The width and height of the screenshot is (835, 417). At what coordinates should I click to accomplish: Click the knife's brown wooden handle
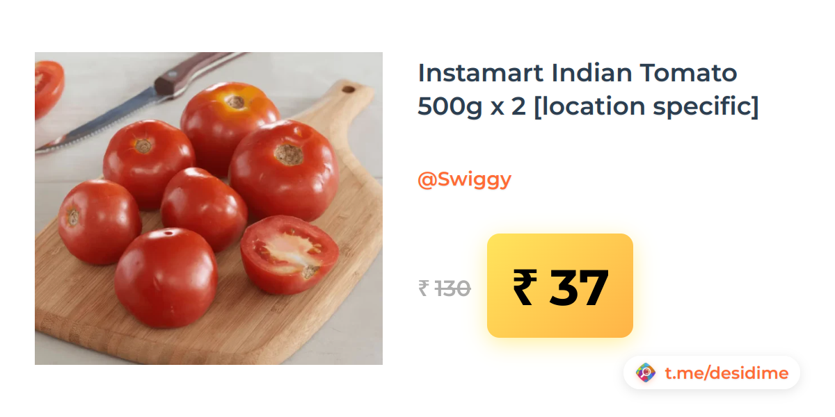point(198,72)
